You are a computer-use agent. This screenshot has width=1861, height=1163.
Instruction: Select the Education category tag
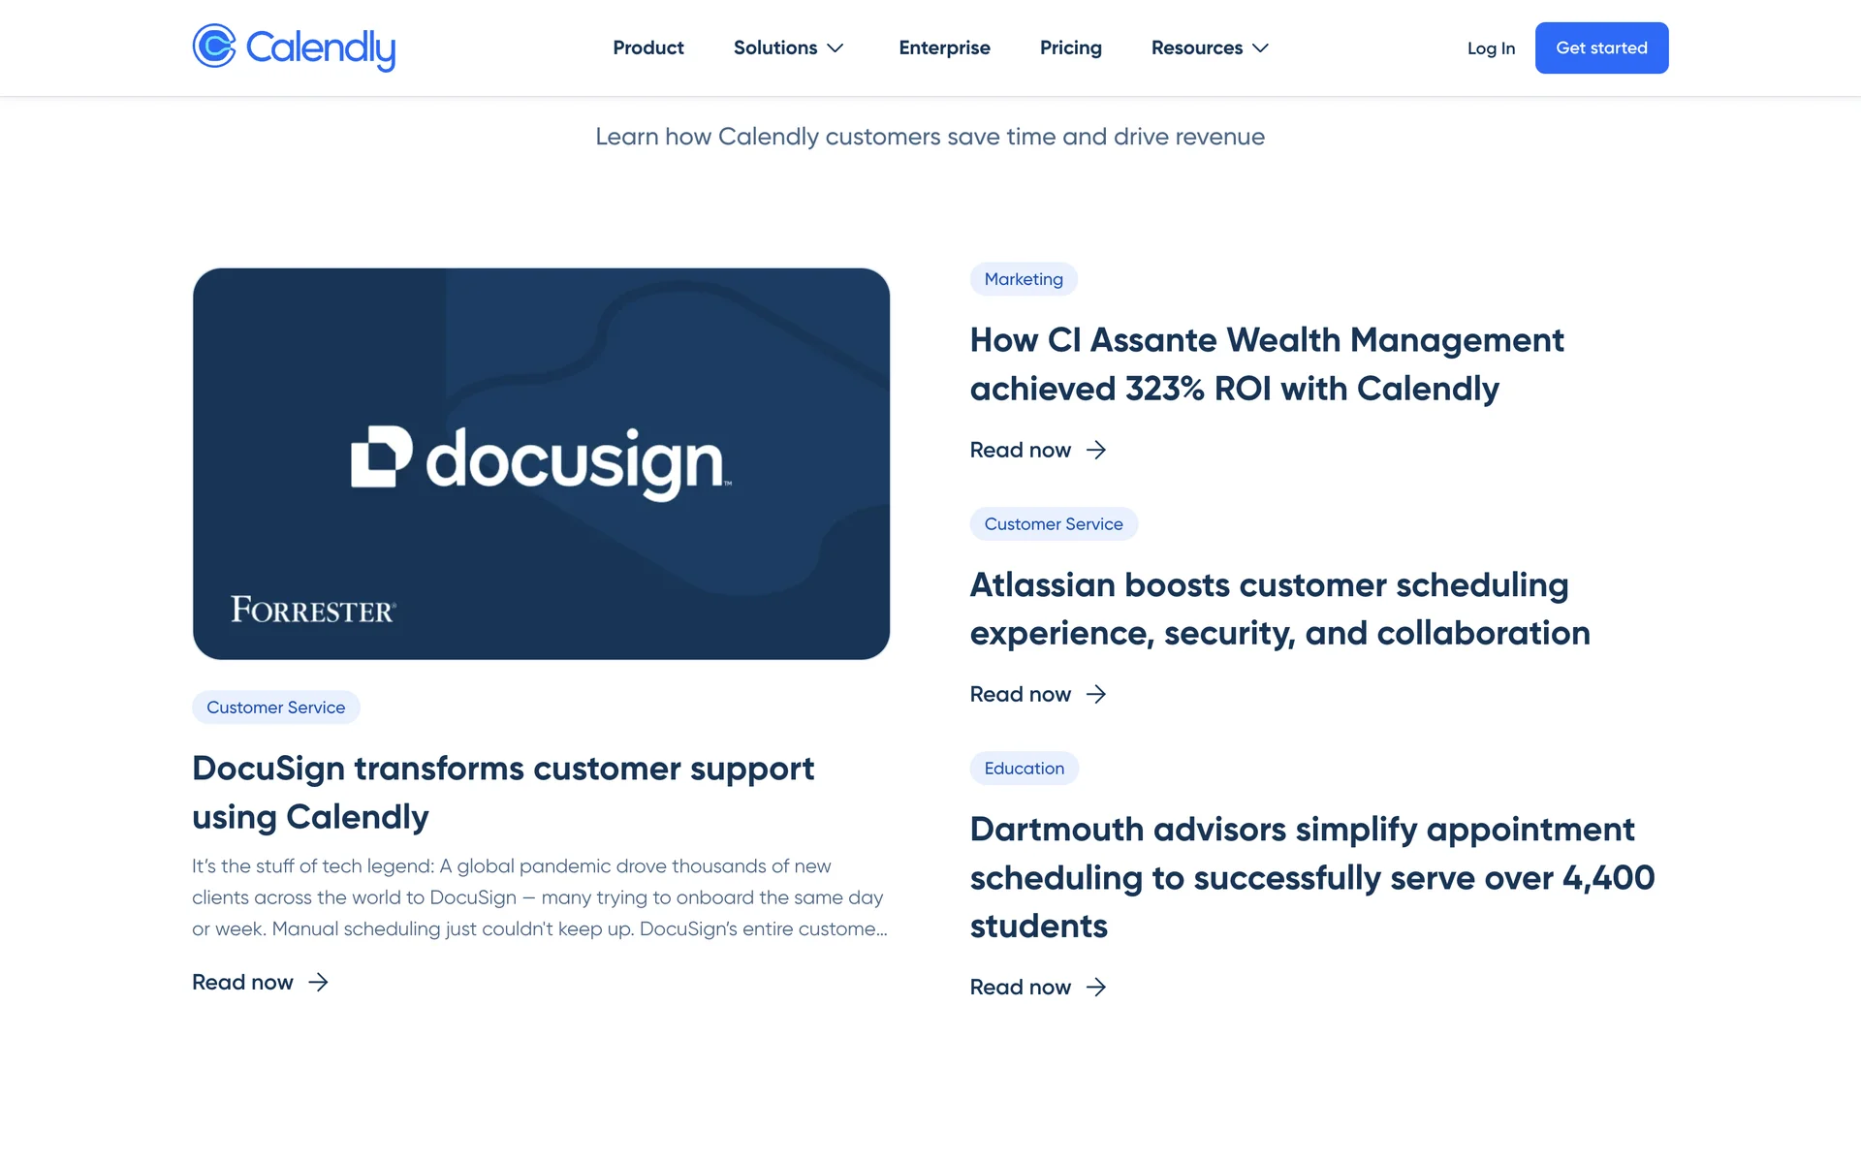(x=1024, y=769)
